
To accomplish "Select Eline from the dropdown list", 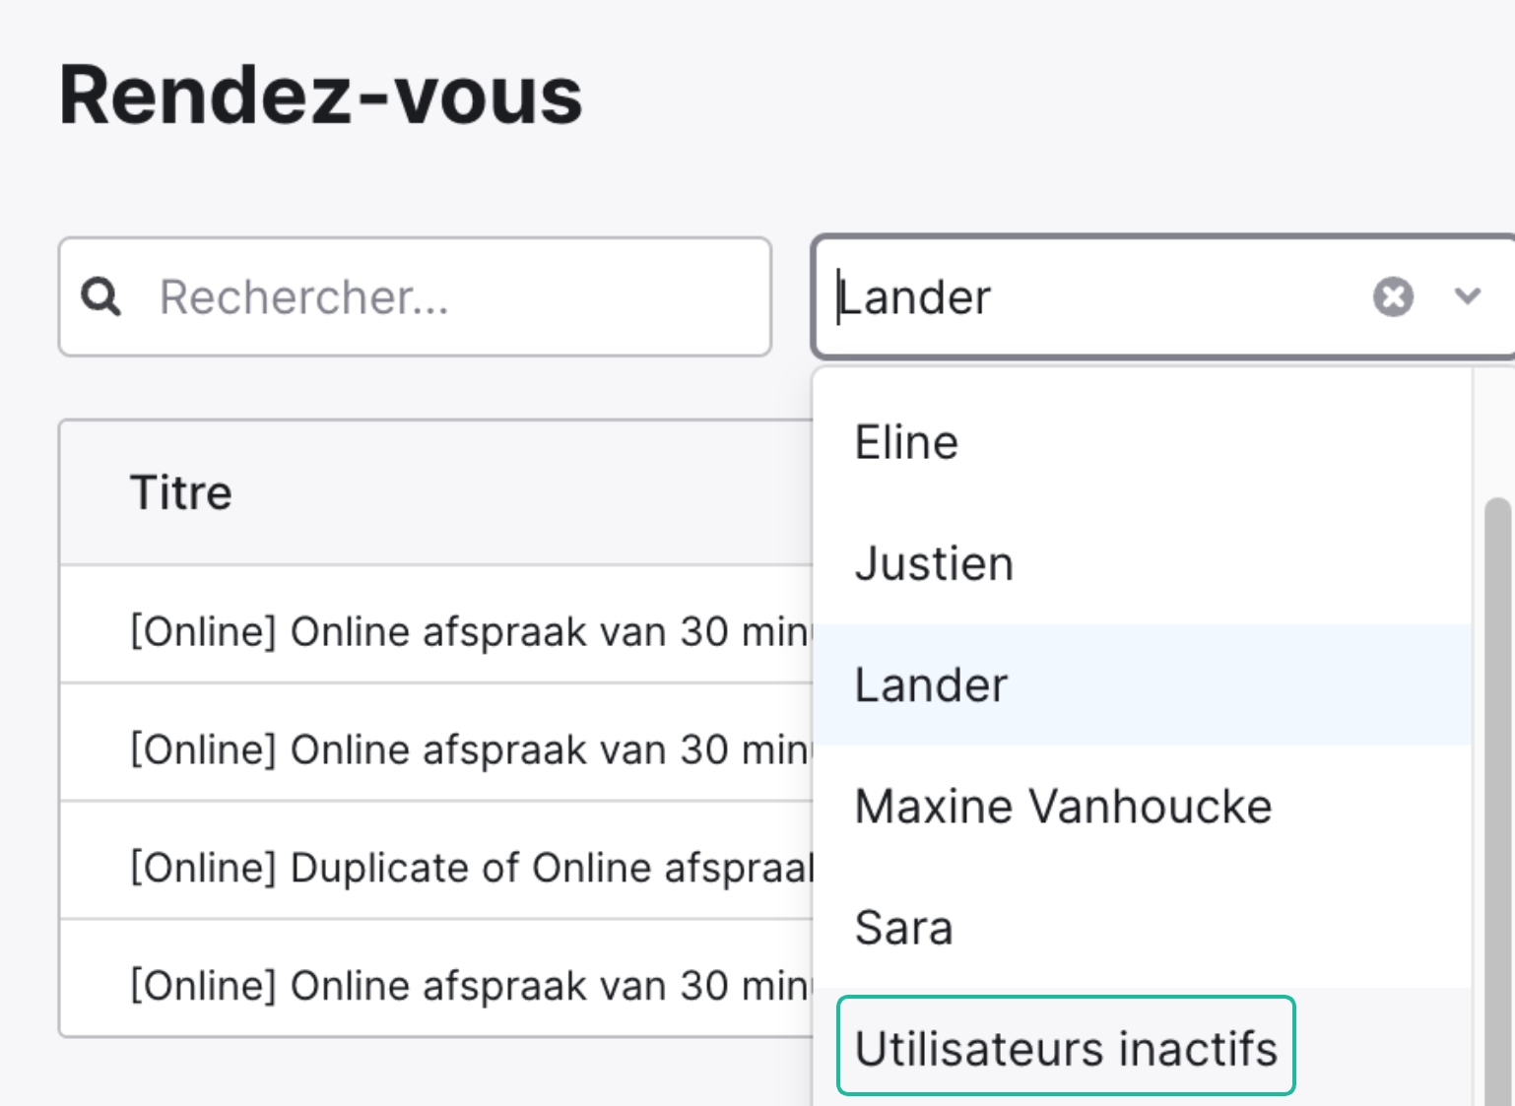I will 1143,442.
